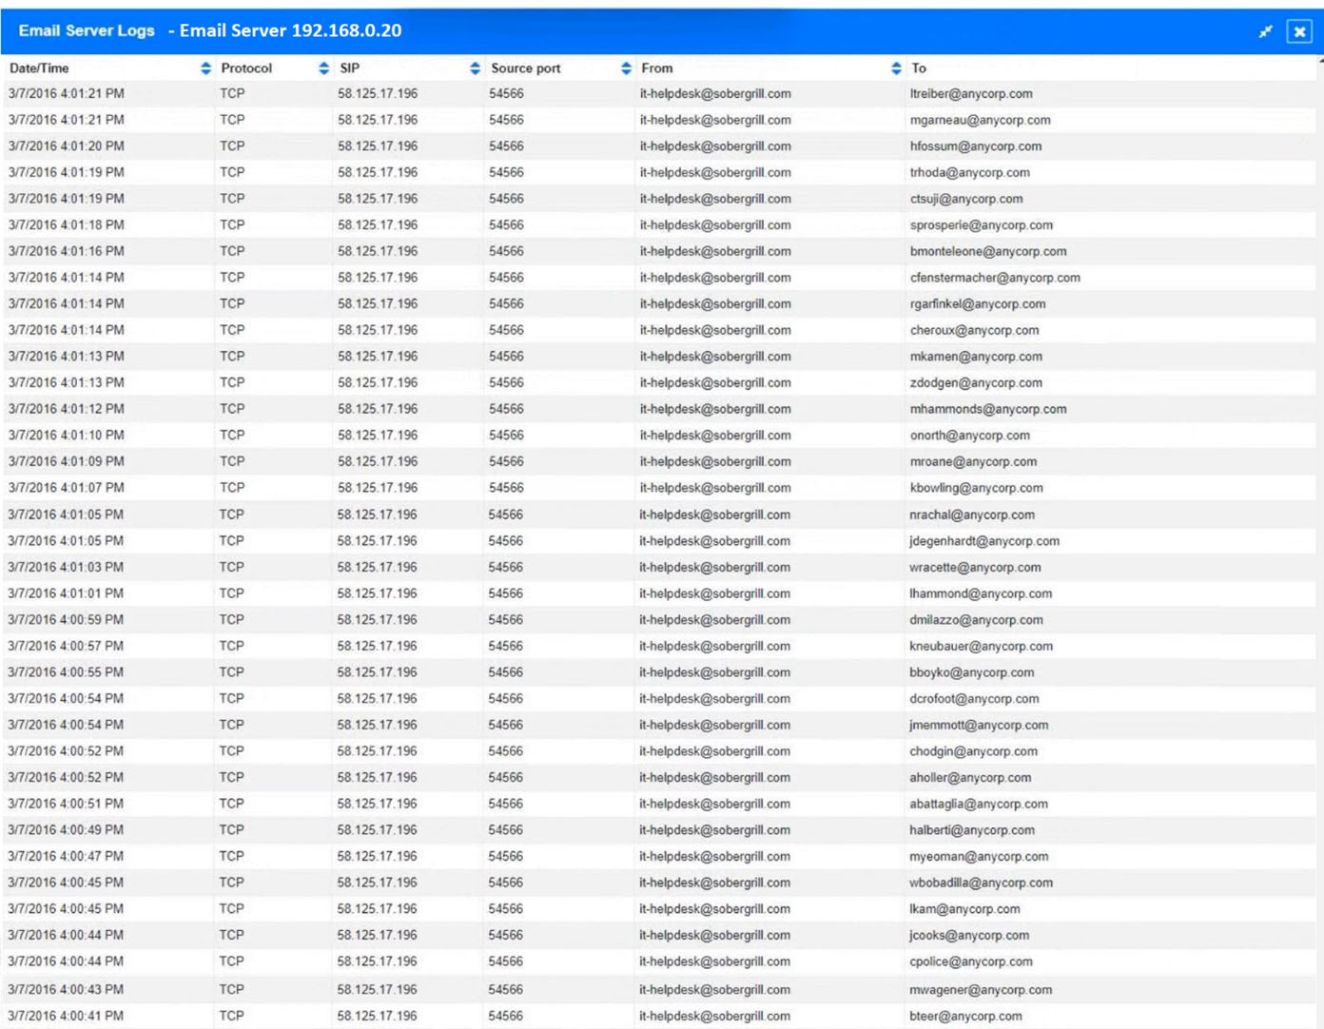
Task: Sort by the Protocol column arrows
Action: pyautogui.click(x=323, y=68)
